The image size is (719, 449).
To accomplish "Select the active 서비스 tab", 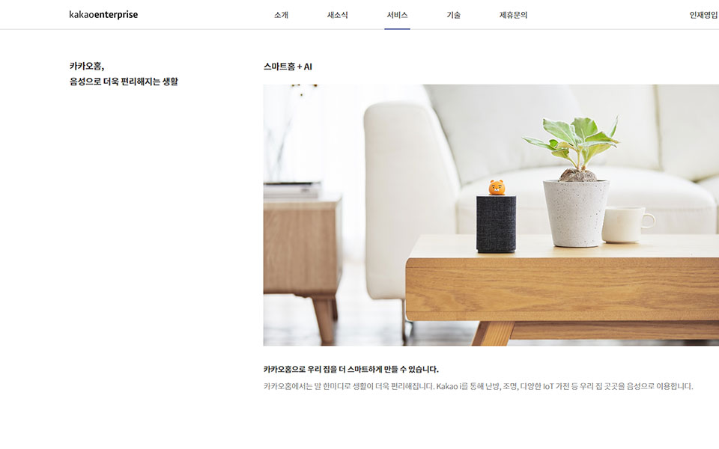I will 397,15.
